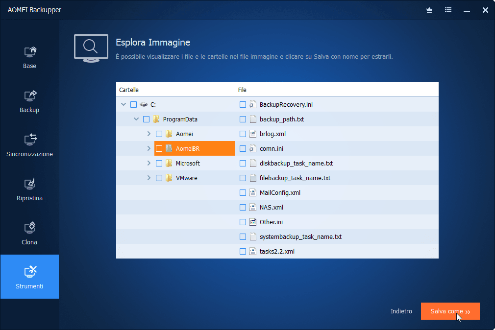495x330 pixels.
Task: Tick the NAS.xml checkbox
Action: click(x=243, y=207)
